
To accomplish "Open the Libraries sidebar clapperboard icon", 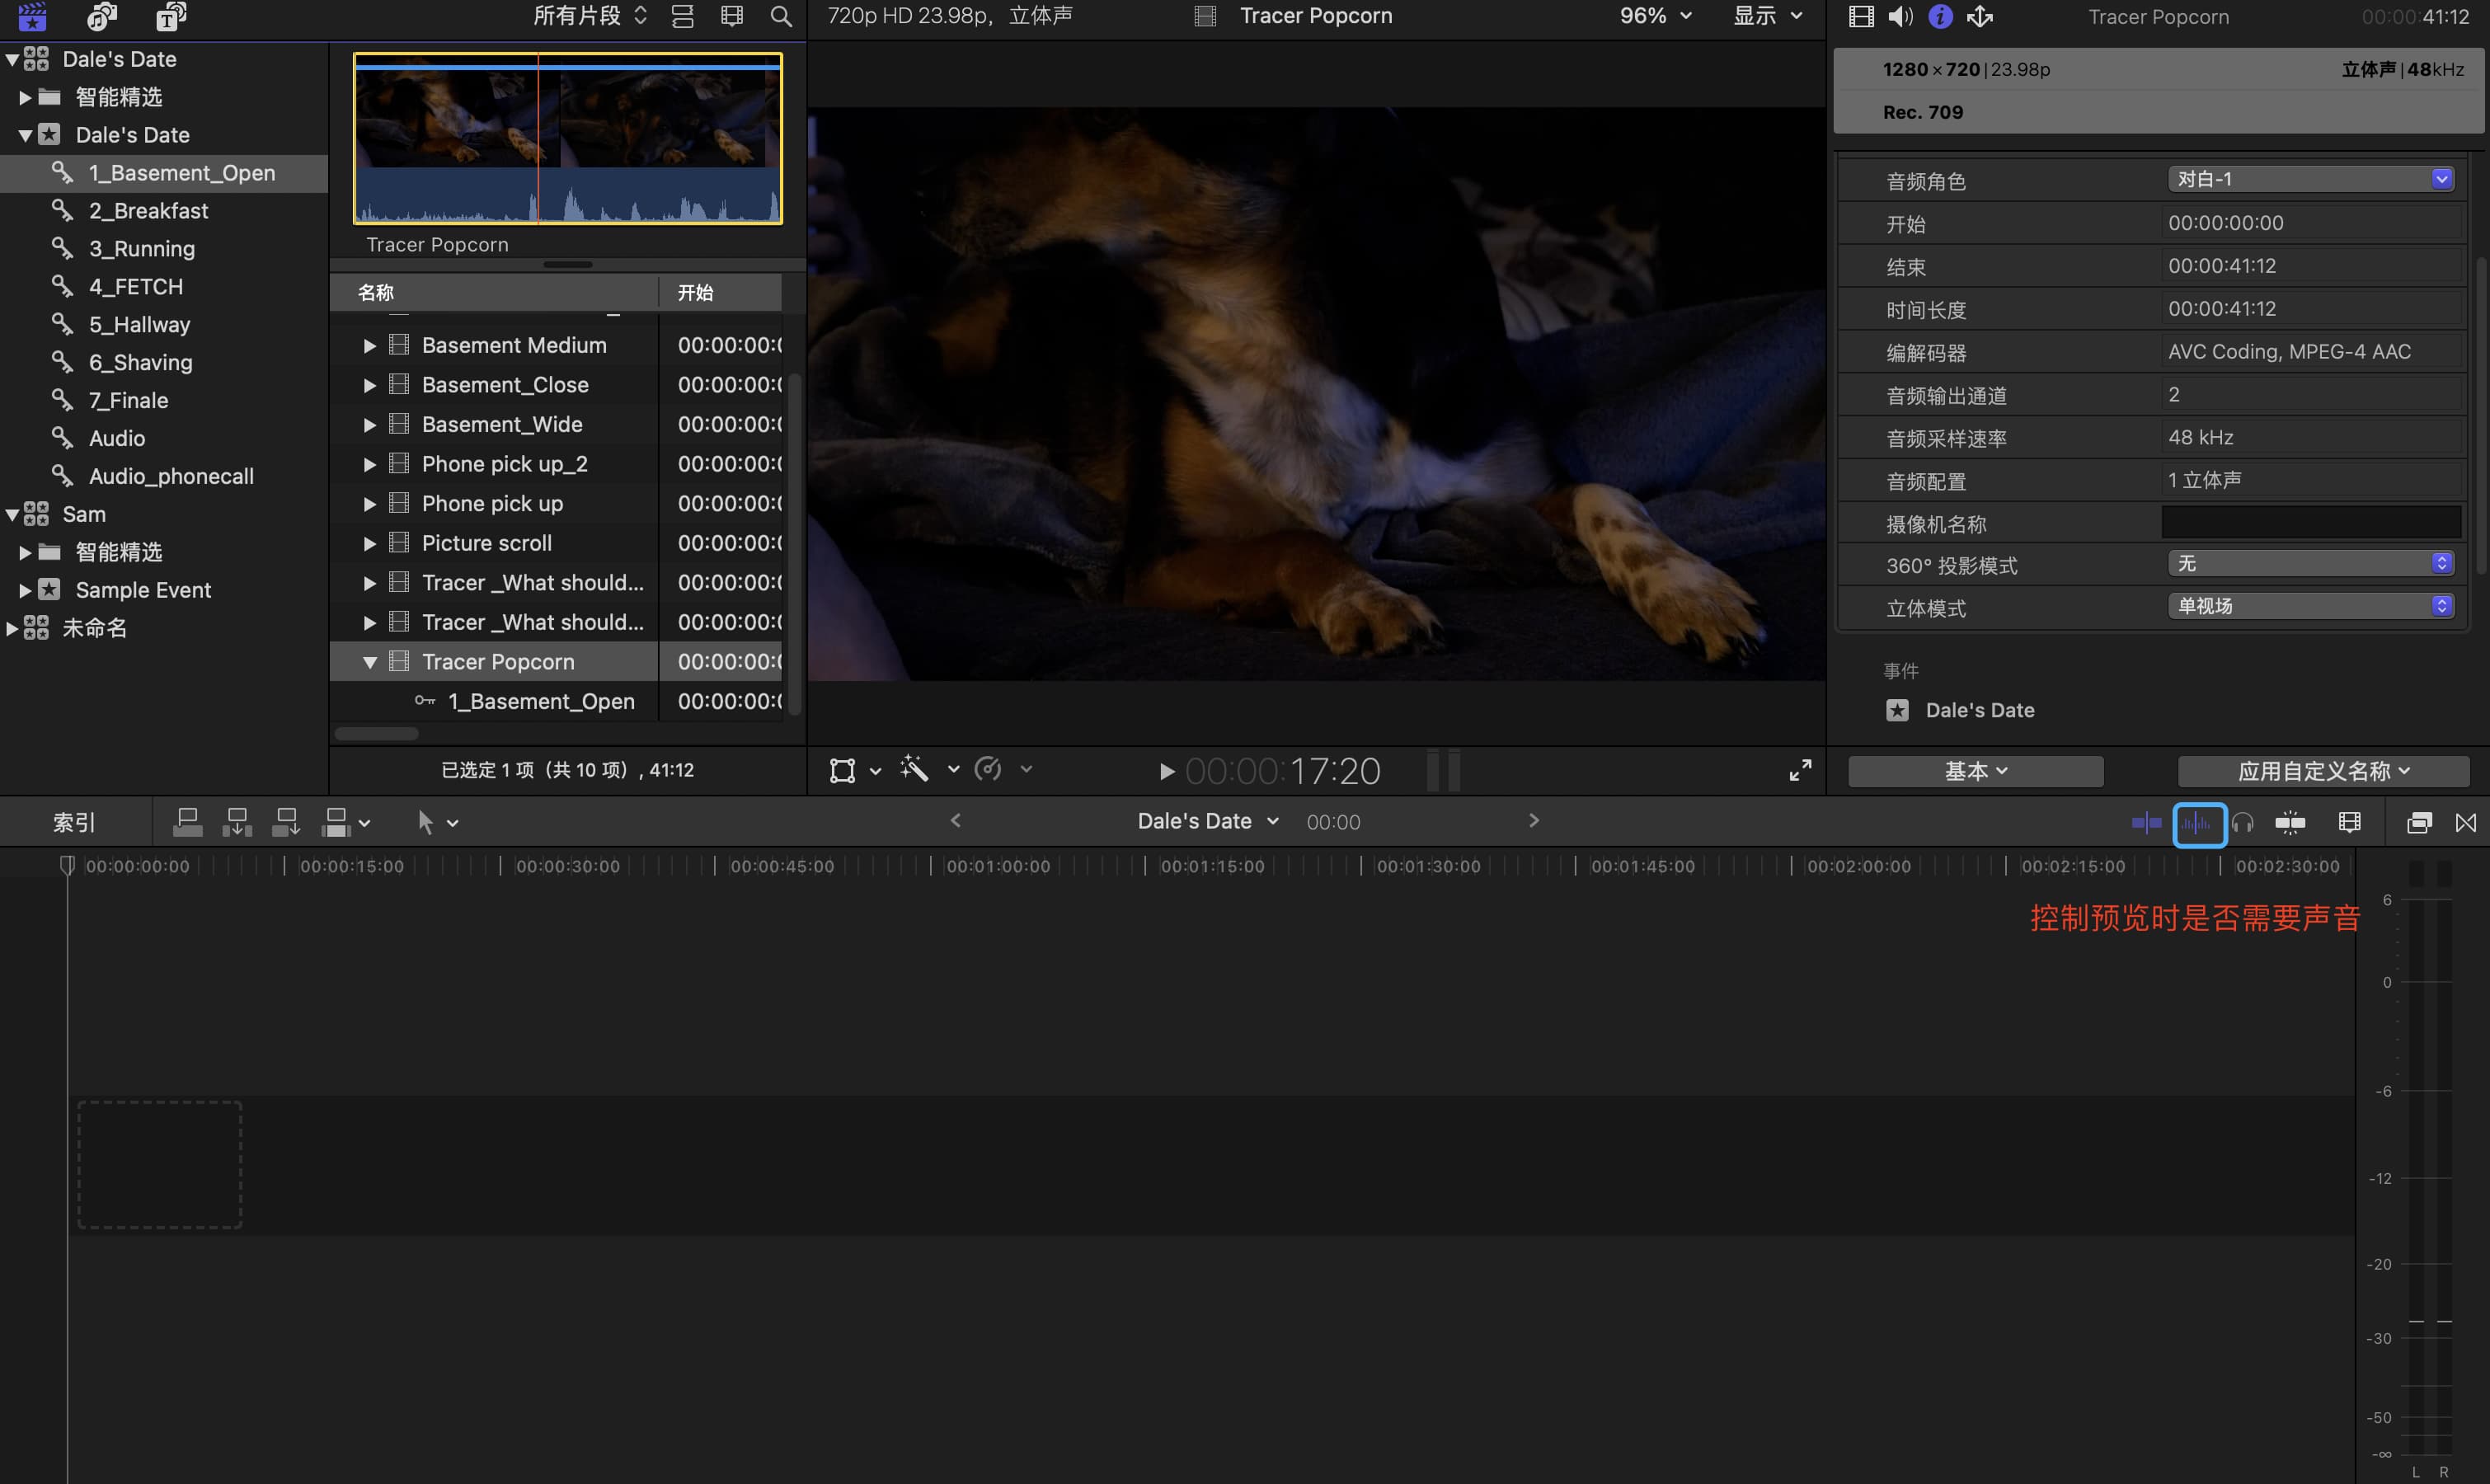I will 32,16.
